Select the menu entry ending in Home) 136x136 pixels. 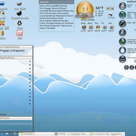coord(3,115)
